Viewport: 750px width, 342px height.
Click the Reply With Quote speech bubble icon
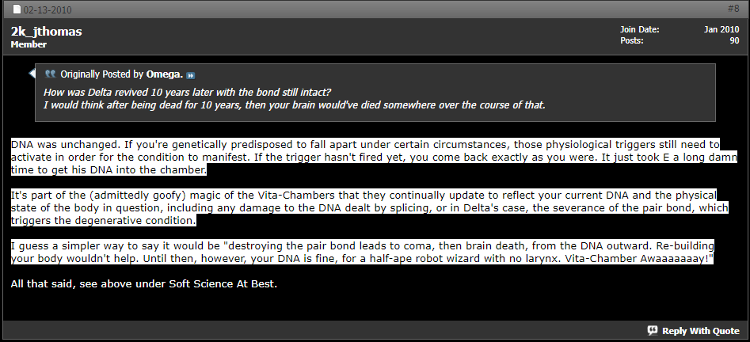(x=653, y=330)
